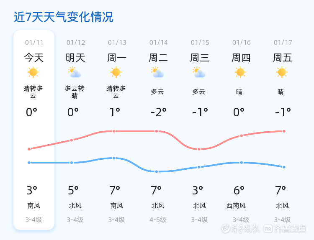
Task: Click the 齐鲁壹点 watermark logo
Action: coord(285,229)
